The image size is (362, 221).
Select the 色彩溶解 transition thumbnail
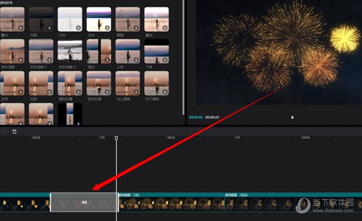coord(12,51)
